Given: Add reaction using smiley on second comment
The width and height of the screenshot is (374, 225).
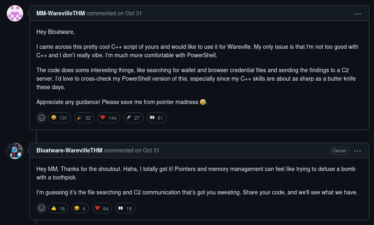Looking at the screenshot, I should (42, 208).
